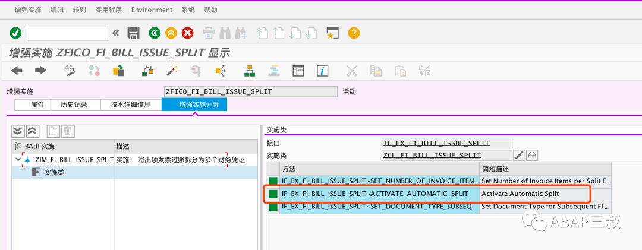Click the transaction command input field
The width and height of the screenshot is (642, 250).
(68, 33)
